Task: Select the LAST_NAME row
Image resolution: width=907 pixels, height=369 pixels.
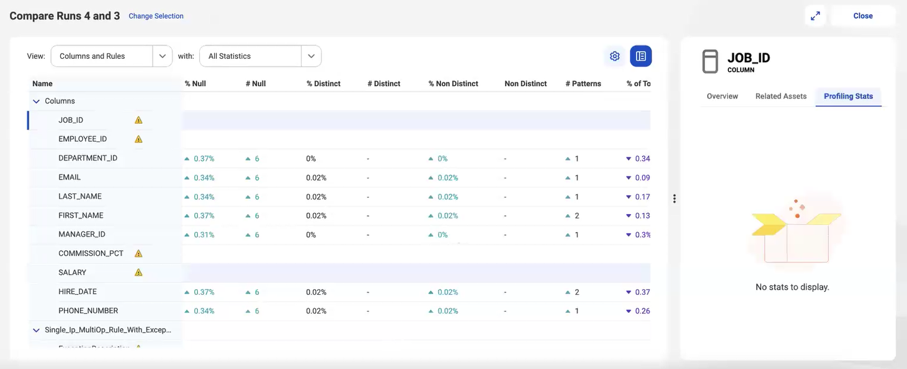Action: [x=339, y=196]
